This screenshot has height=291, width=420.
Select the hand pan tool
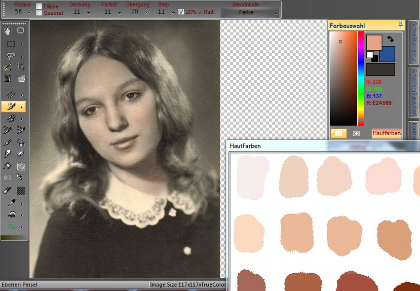click(x=8, y=31)
